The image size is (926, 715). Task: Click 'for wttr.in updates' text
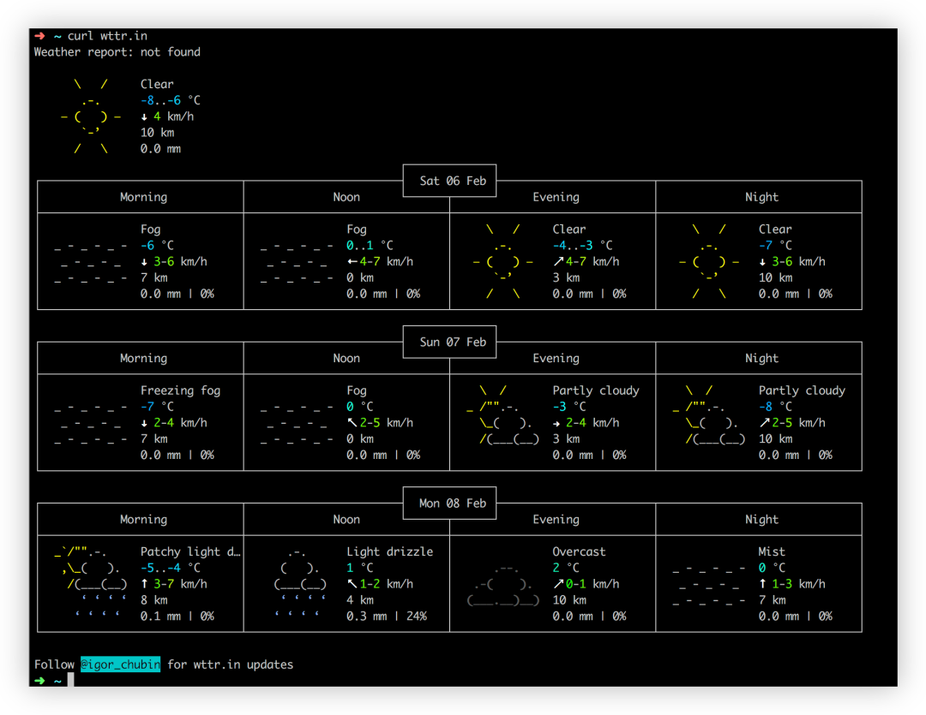[231, 664]
